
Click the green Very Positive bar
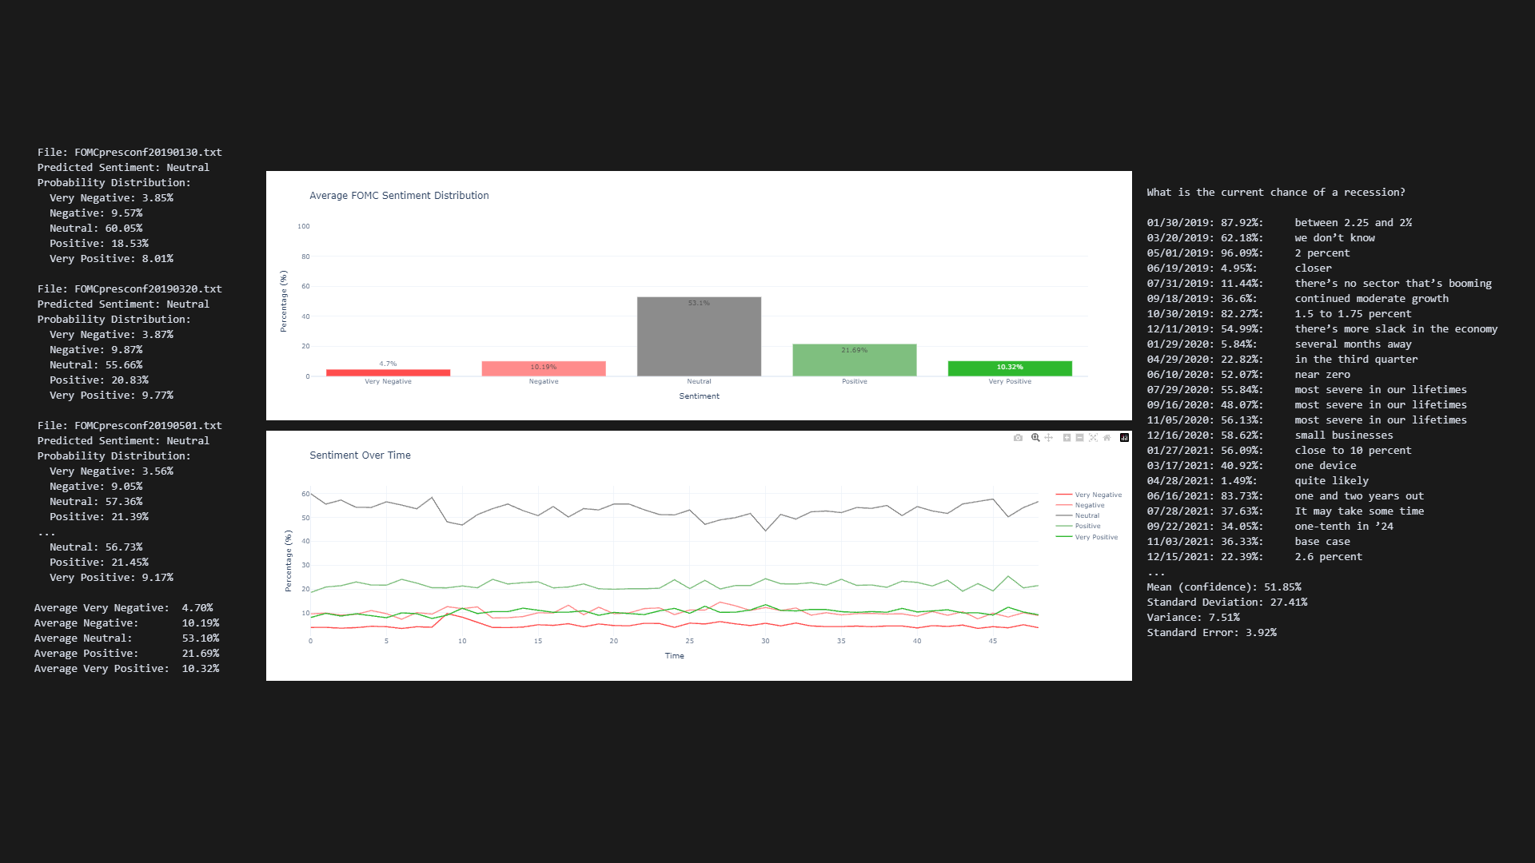click(x=1010, y=368)
